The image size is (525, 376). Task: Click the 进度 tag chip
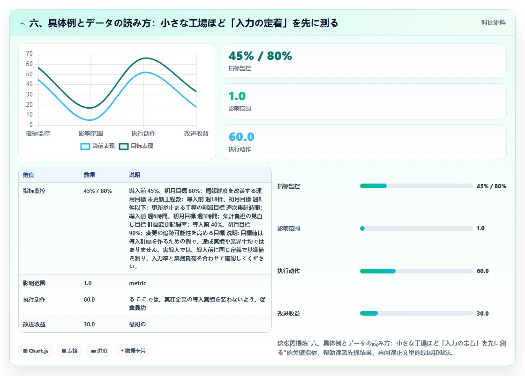pos(99,351)
